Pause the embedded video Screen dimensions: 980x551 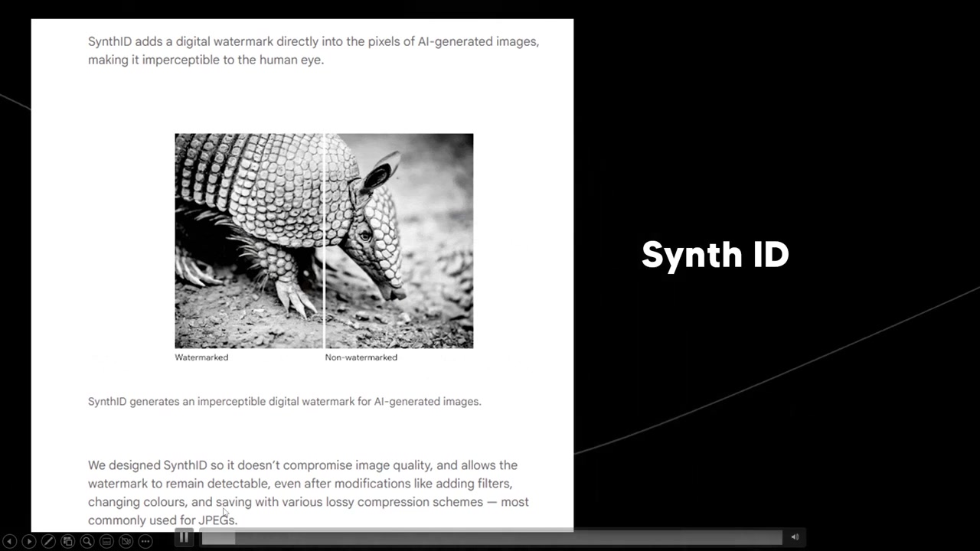tap(184, 537)
